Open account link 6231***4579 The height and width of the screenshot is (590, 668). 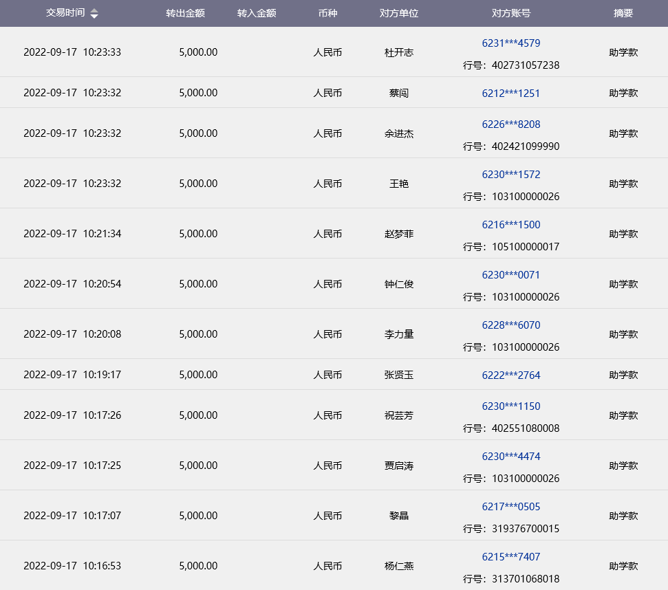510,43
